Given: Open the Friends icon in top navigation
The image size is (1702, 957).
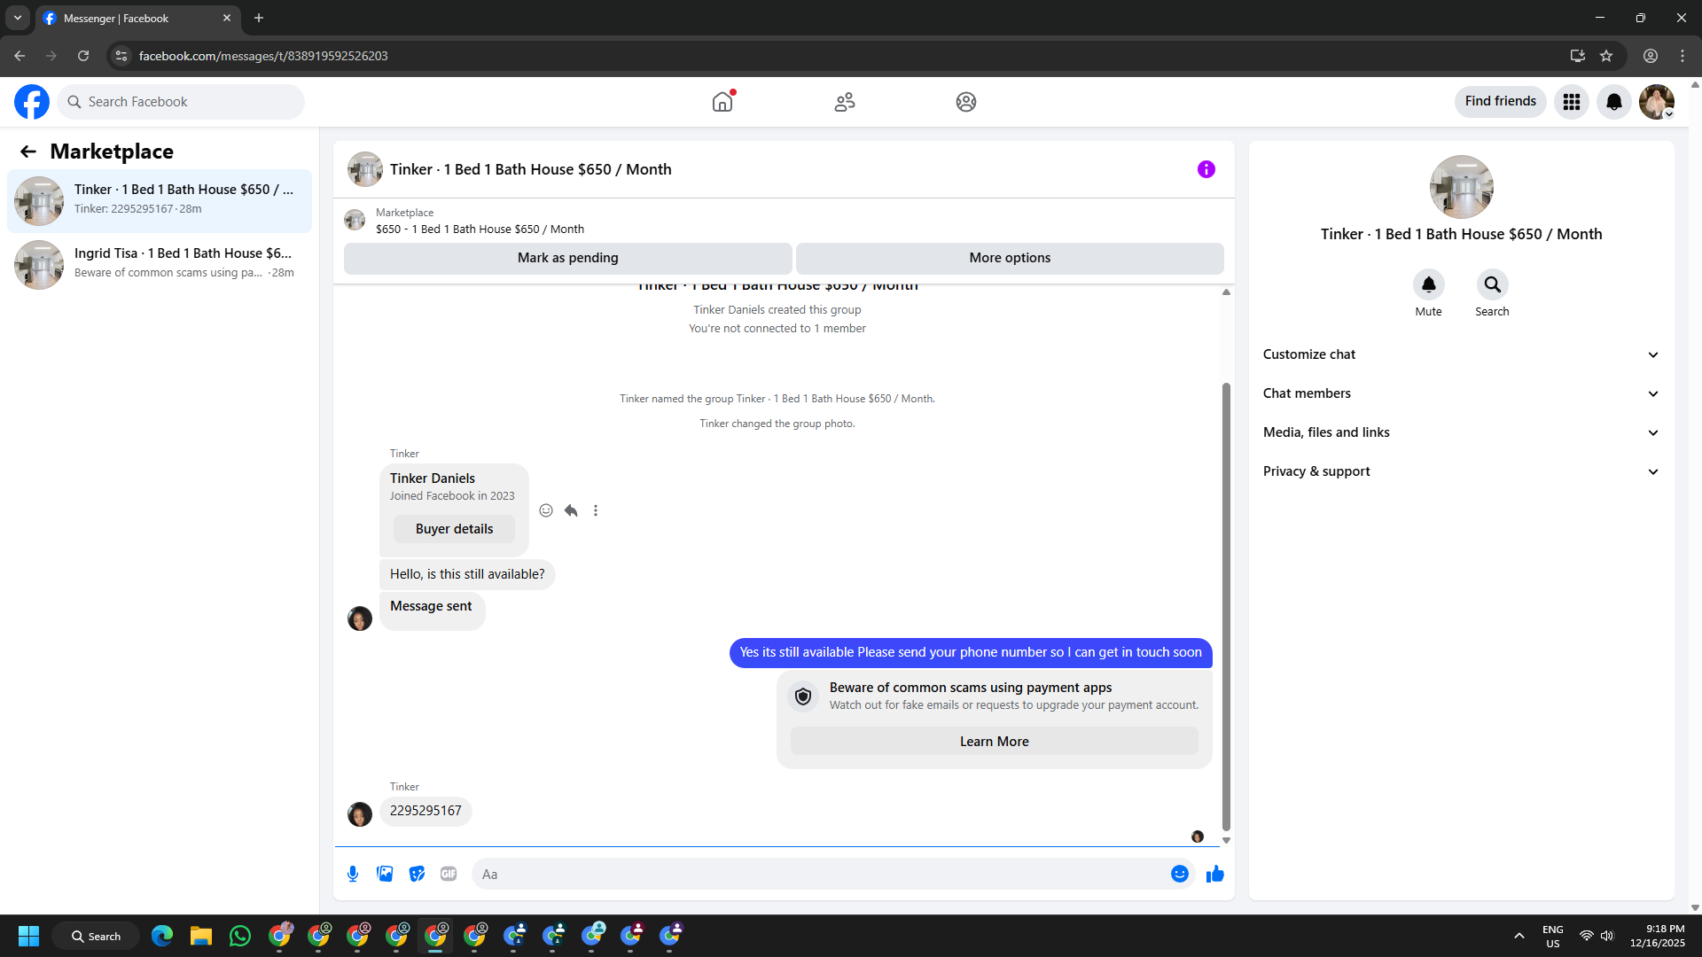Looking at the screenshot, I should [845, 102].
